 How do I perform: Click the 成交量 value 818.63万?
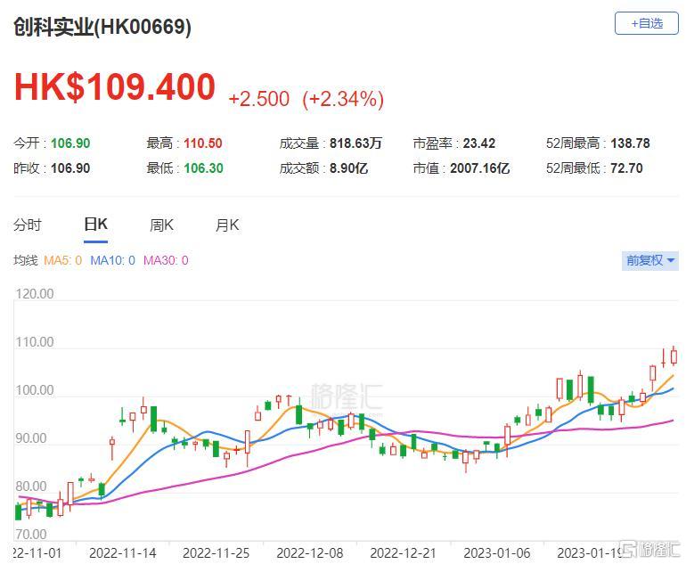point(355,143)
